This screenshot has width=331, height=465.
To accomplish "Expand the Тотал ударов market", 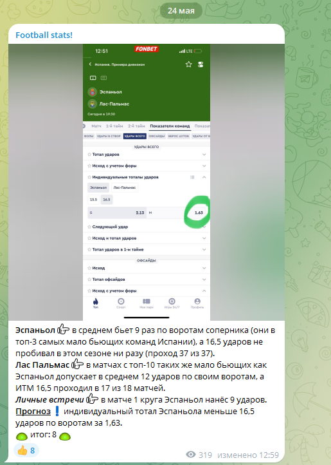I will point(147,155).
